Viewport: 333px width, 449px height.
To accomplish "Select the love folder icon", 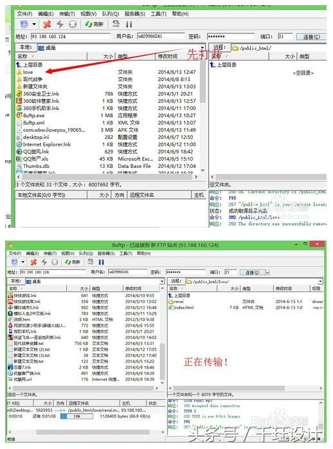I will [x=19, y=72].
